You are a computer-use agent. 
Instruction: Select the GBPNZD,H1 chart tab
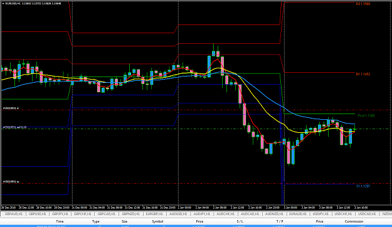coord(130,214)
